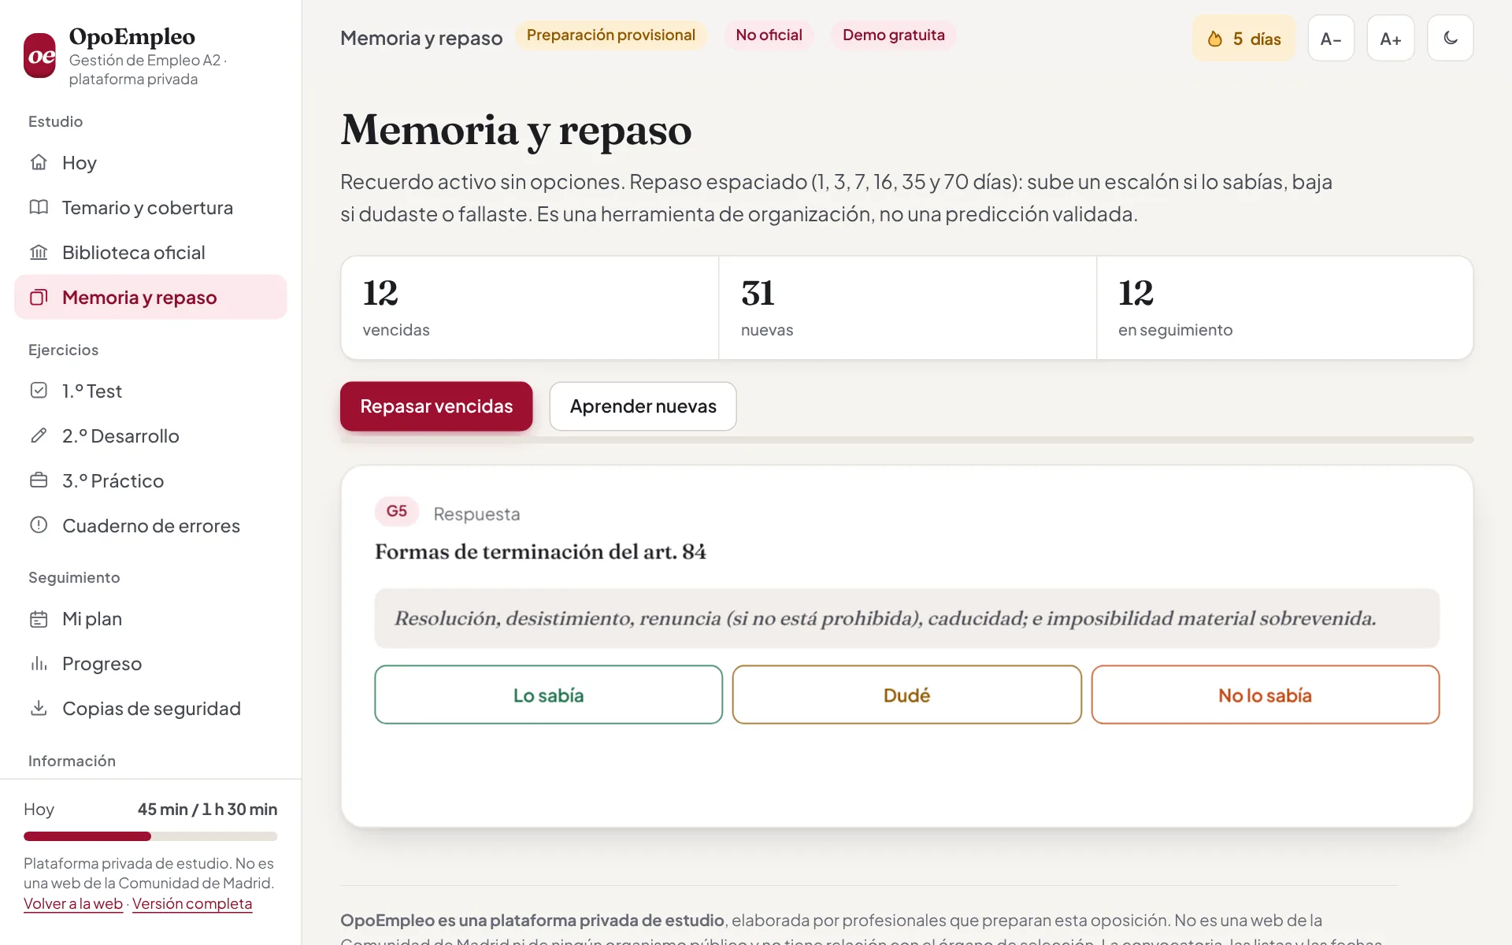Select Memoria y repaso menu item
This screenshot has height=945, width=1512.
tap(150, 297)
